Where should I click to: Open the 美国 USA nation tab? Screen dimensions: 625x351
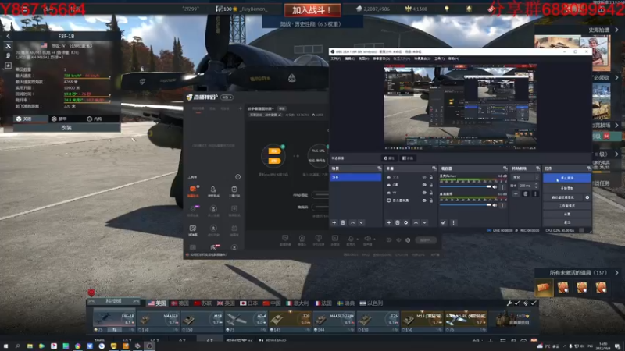pyautogui.click(x=157, y=303)
